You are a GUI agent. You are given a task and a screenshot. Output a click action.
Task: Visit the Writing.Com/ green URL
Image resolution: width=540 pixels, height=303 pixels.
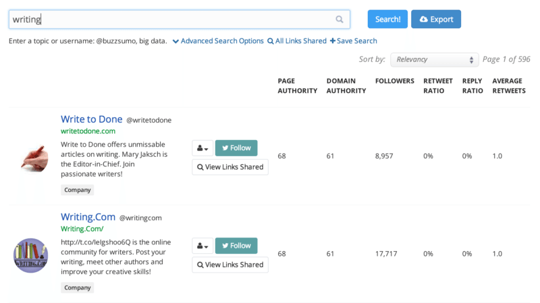(82, 229)
